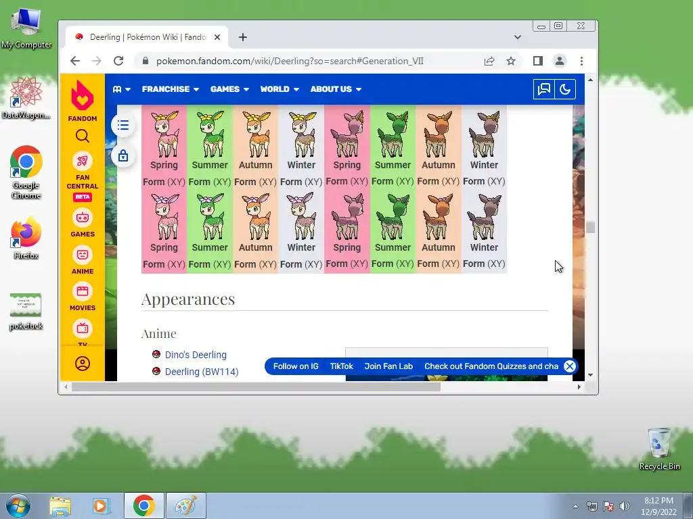Expand tab search chevron
The width and height of the screenshot is (693, 519).
518,37
